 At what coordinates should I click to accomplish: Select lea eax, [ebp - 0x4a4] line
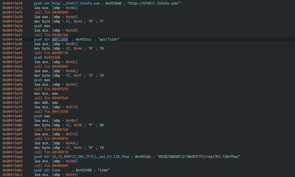(x=56, y=17)
